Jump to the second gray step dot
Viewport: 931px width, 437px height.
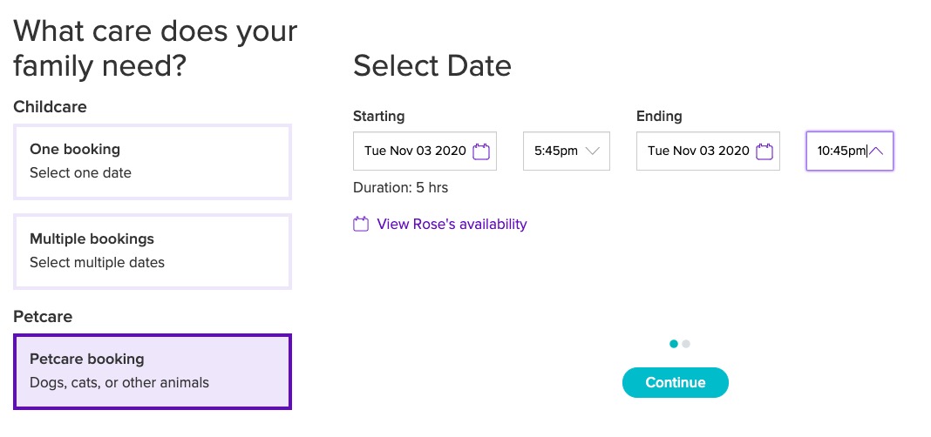point(686,344)
